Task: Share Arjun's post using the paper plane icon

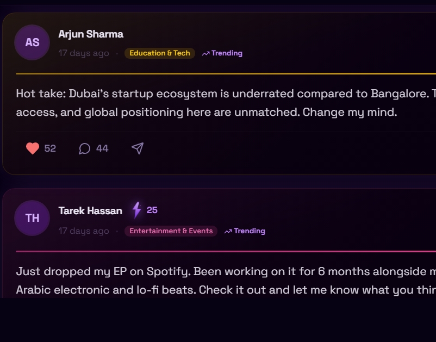Action: click(138, 148)
